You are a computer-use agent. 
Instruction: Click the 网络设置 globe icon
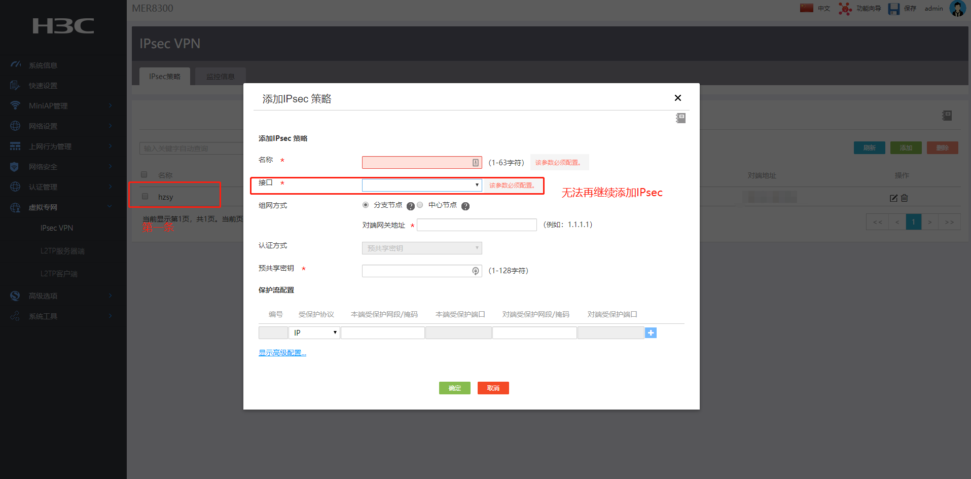pyautogui.click(x=15, y=126)
